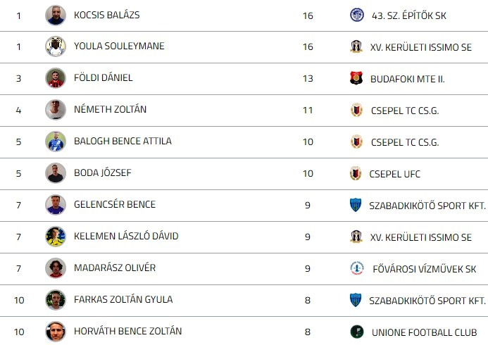Click Németh Zoltán's Csepel TC crest
Image resolution: width=488 pixels, height=345 pixels.
pos(357,110)
